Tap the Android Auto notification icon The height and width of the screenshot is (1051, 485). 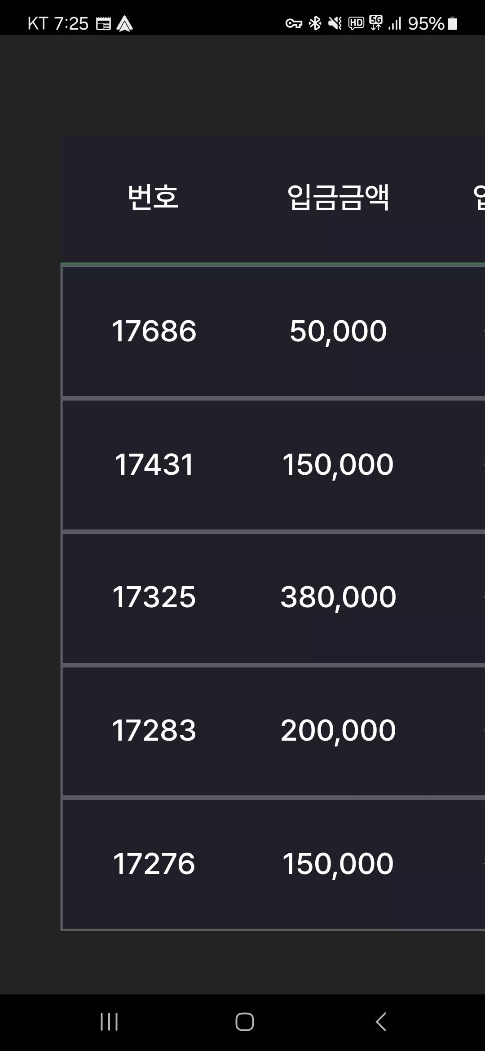[124, 24]
